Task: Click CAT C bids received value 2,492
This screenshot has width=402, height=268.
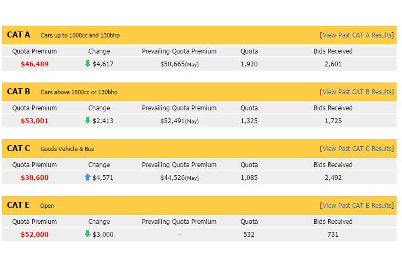Action: click(x=333, y=178)
